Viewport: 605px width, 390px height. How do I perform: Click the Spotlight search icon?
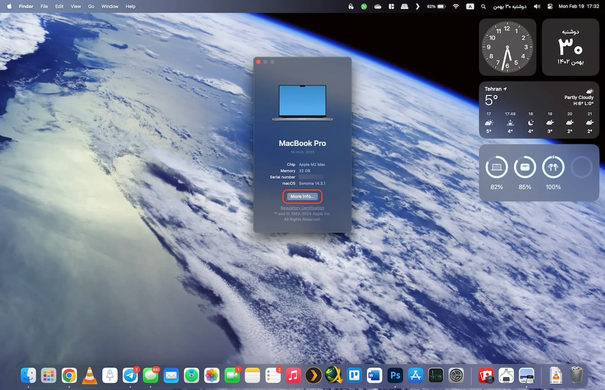pos(483,6)
